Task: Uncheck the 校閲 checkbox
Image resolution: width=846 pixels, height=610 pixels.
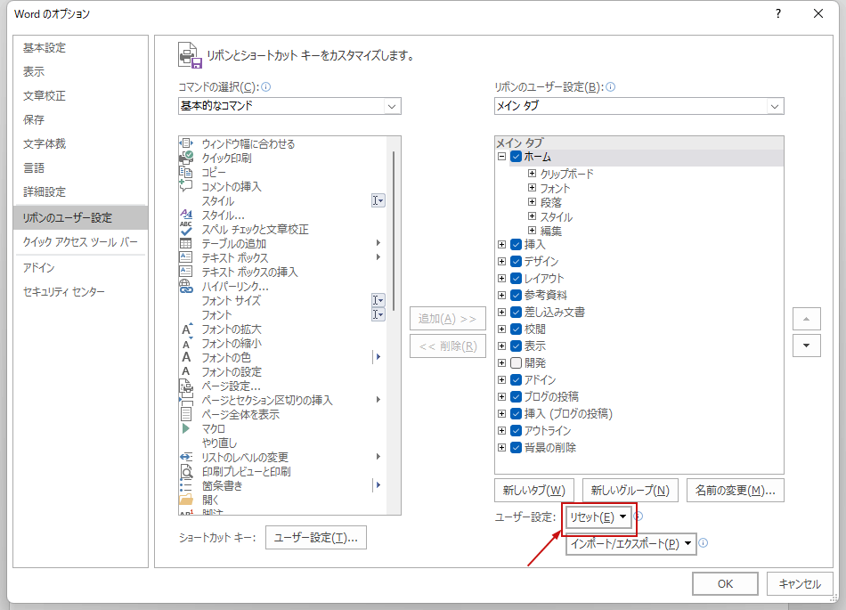Action: pos(516,329)
